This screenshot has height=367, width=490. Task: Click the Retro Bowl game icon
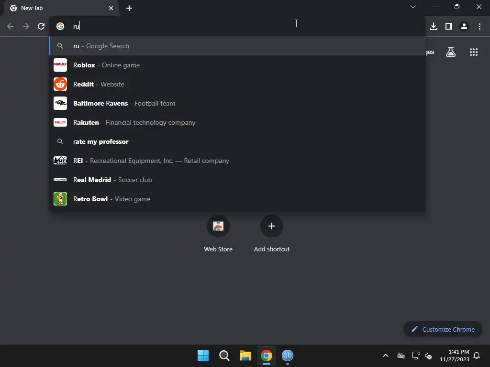(60, 199)
